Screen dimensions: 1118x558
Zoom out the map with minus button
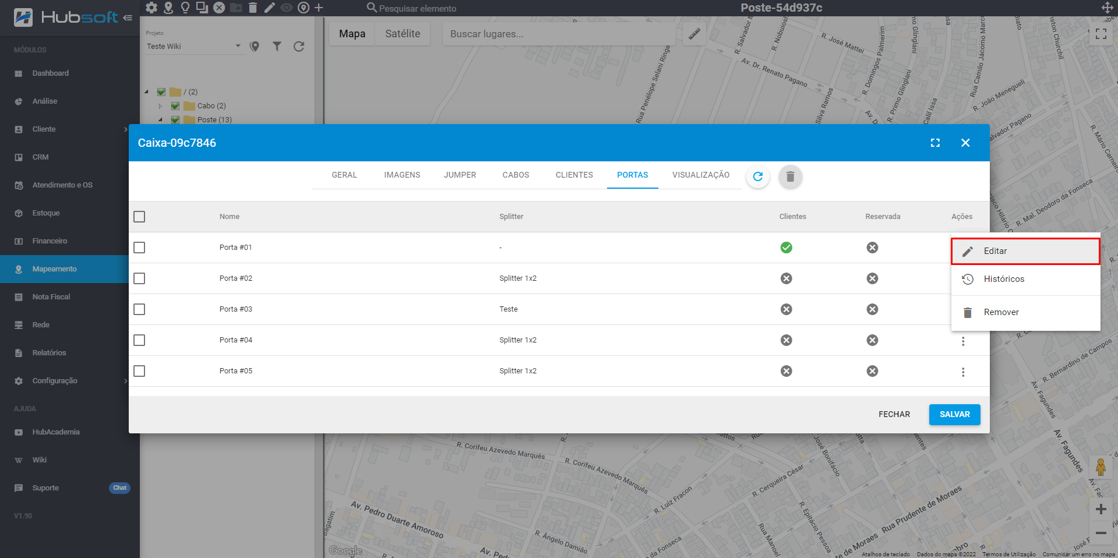click(1101, 533)
